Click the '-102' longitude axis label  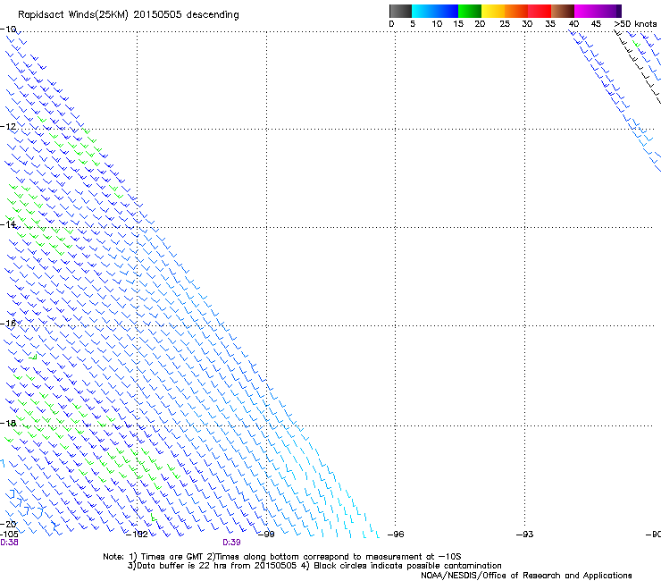point(137,535)
